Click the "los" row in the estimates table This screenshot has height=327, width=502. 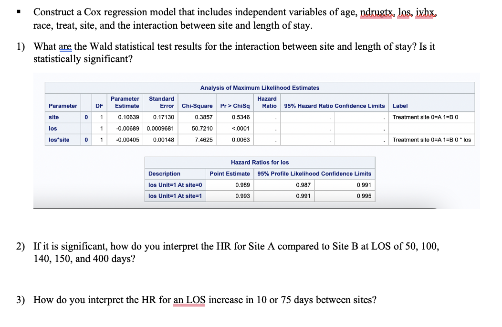pos(52,128)
